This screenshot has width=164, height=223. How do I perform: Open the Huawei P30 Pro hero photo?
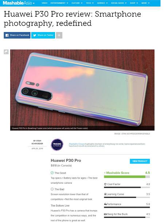point(82,90)
